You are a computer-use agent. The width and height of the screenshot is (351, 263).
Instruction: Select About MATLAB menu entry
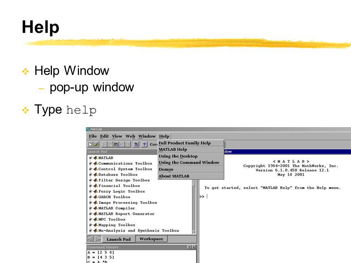pos(191,176)
